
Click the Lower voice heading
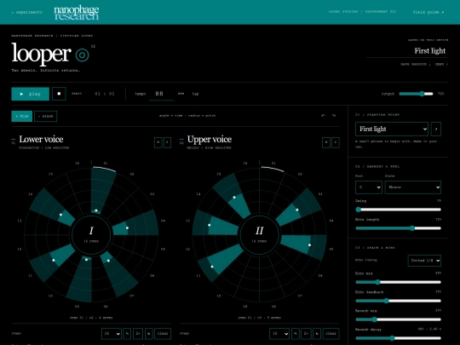click(x=41, y=140)
